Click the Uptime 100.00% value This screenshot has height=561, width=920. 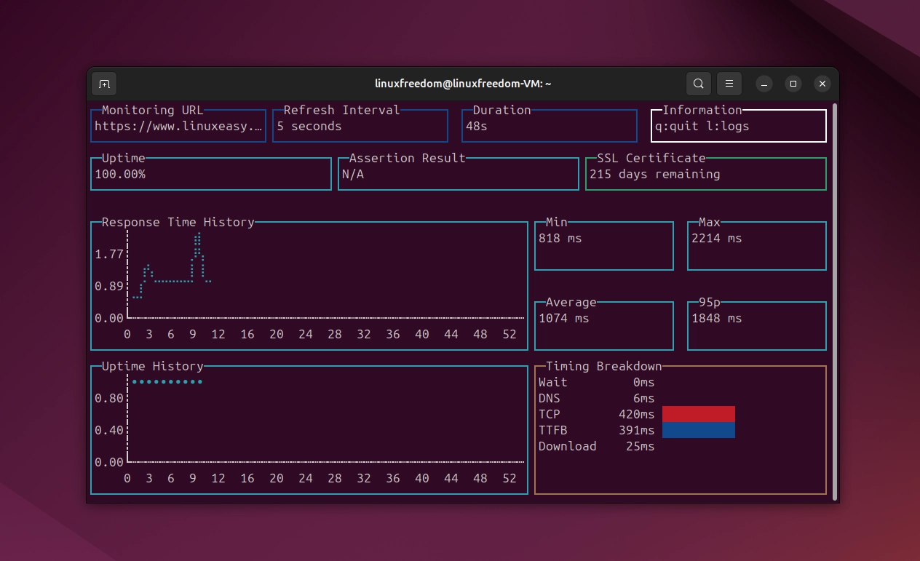119,175
